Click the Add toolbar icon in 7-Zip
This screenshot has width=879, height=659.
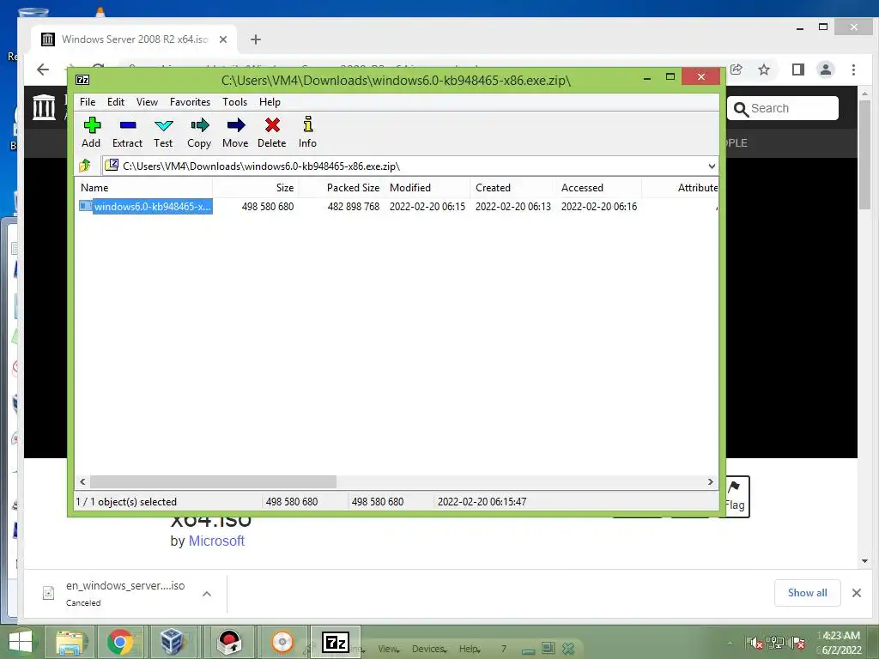coord(91,133)
